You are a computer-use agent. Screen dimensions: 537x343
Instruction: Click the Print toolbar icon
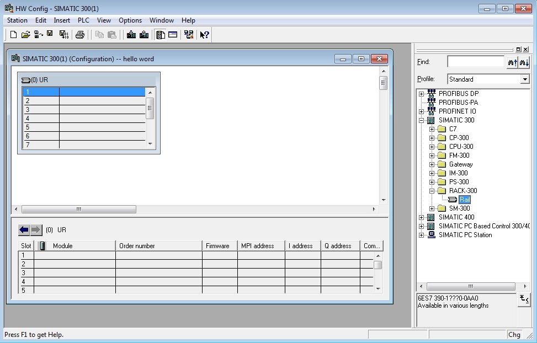[80, 35]
